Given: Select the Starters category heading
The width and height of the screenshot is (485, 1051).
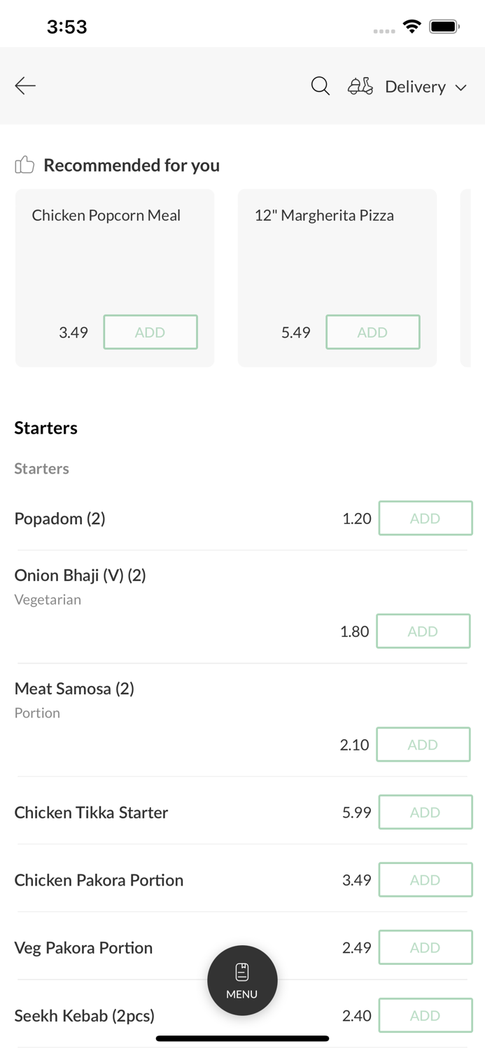Looking at the screenshot, I should click(46, 427).
